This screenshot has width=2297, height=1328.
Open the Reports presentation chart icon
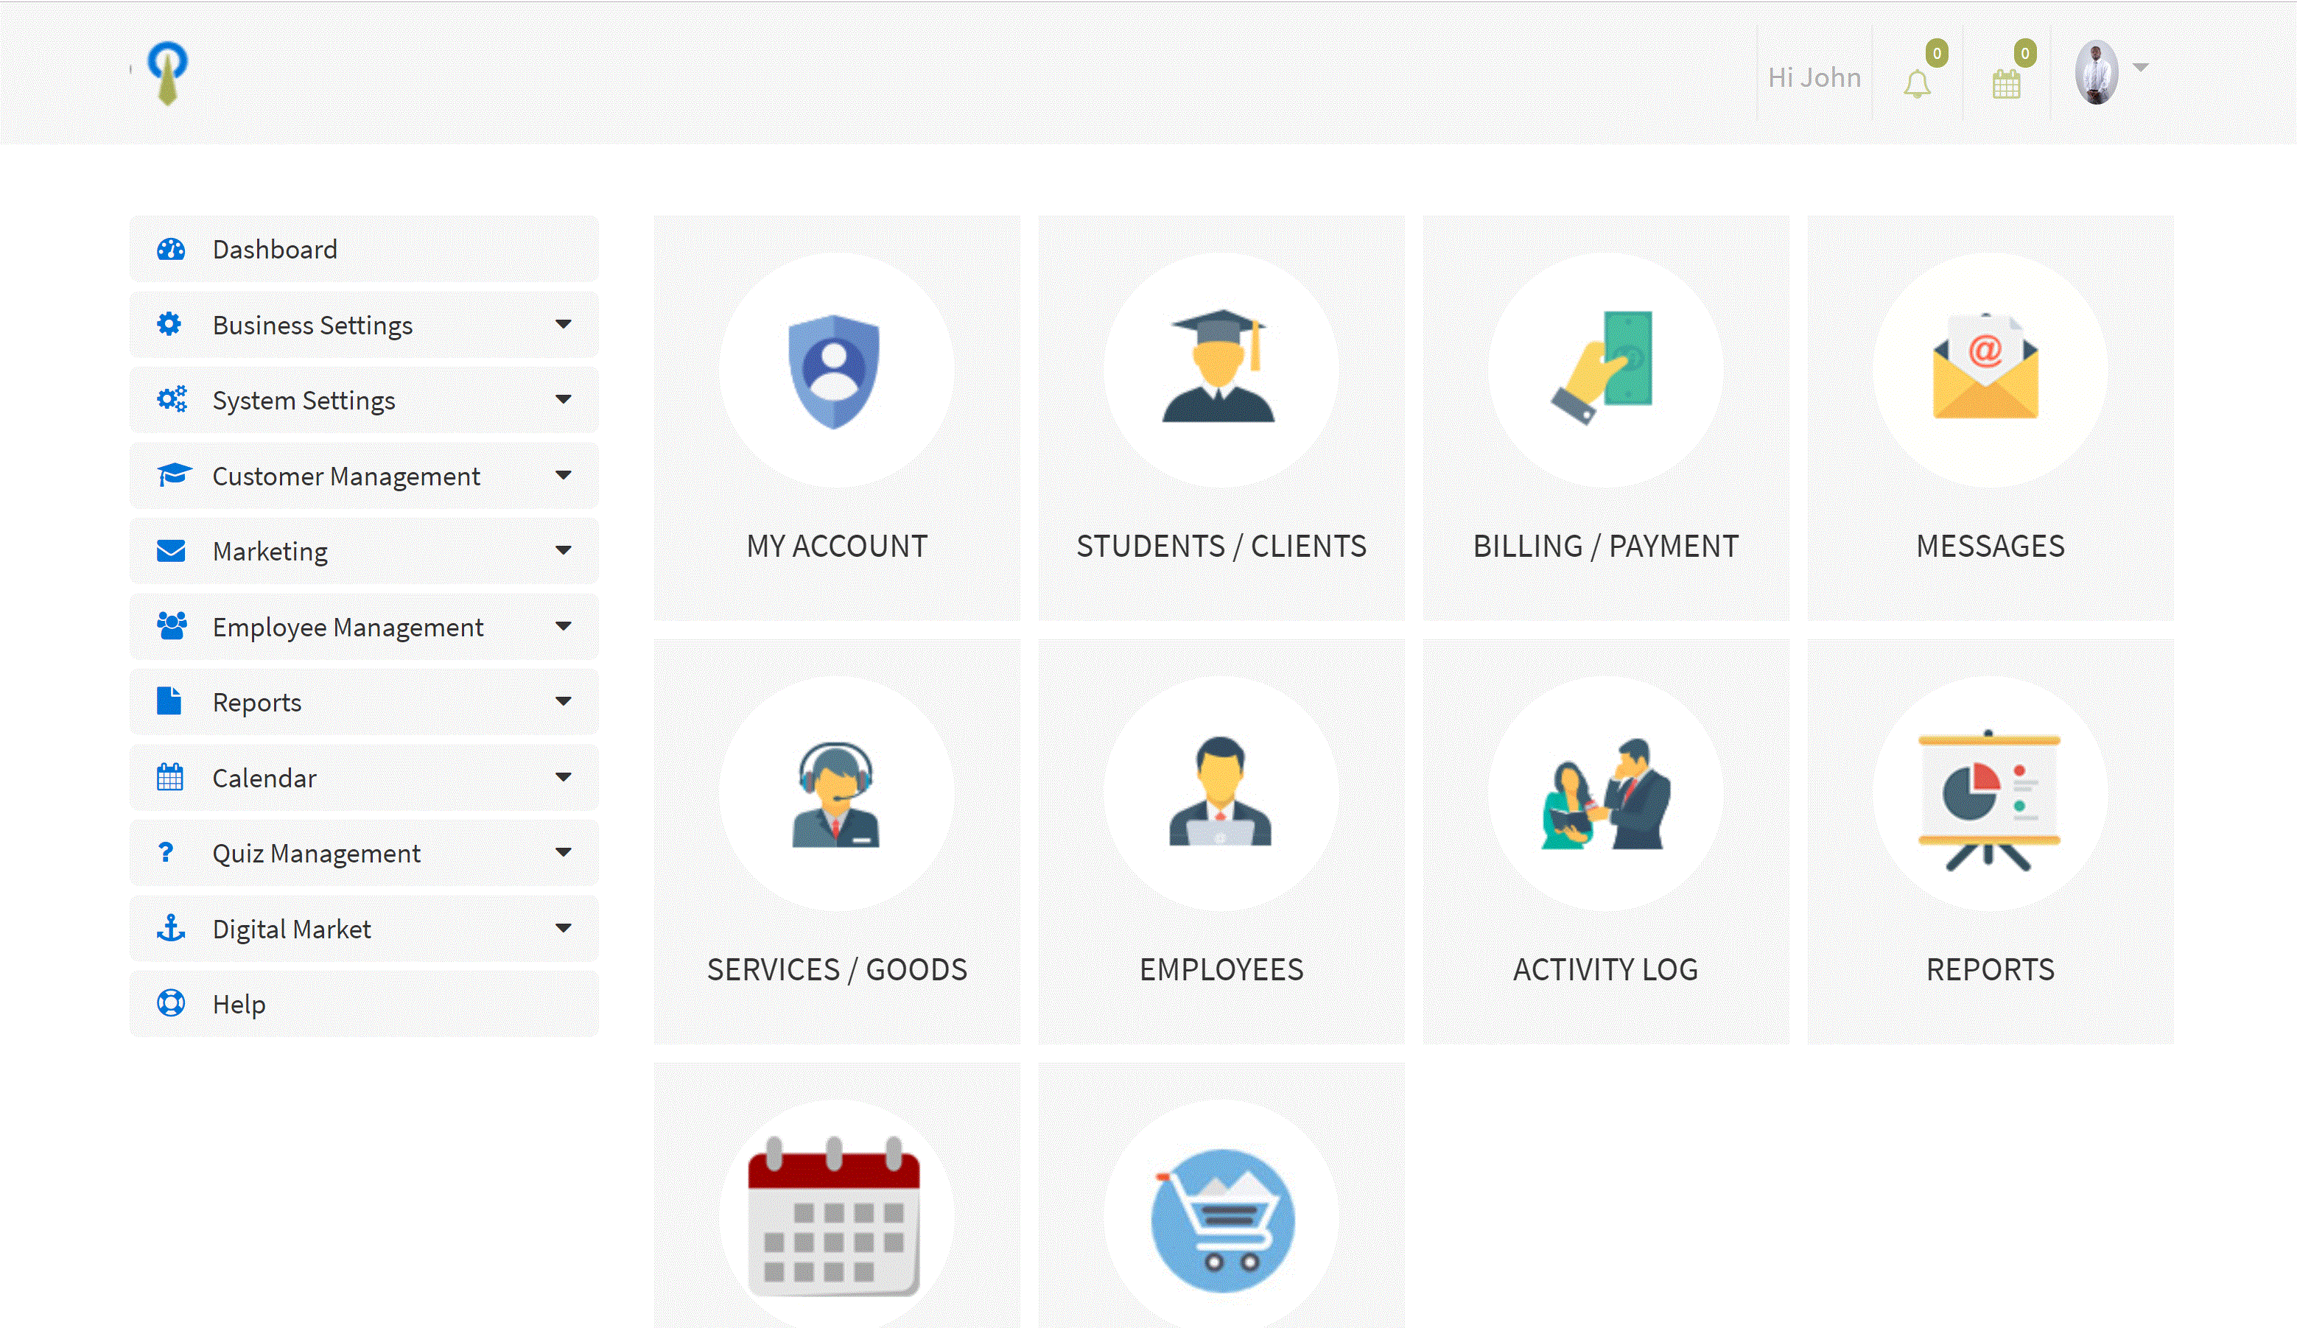tap(1989, 801)
